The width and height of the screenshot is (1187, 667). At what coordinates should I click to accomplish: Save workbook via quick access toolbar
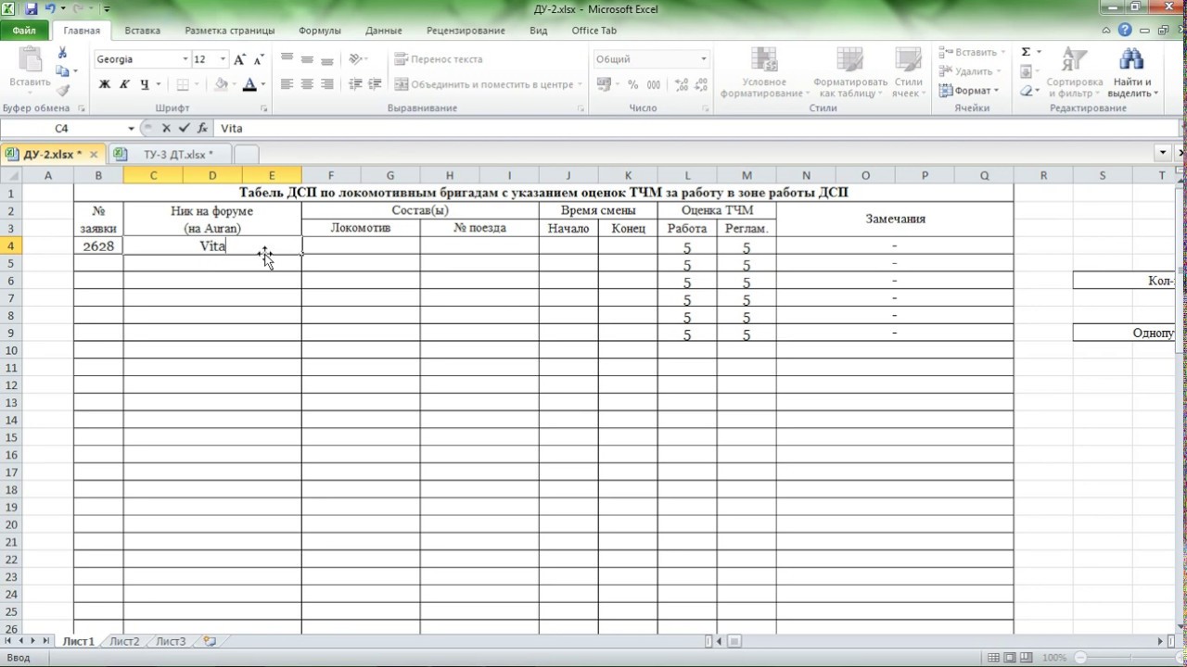coord(31,8)
